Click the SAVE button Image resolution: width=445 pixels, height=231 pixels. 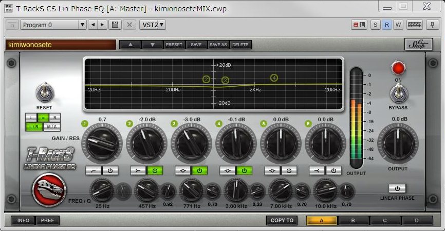(x=196, y=45)
